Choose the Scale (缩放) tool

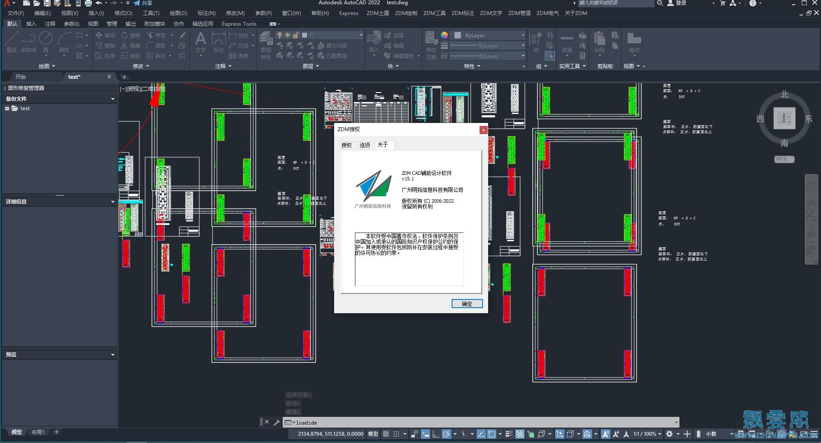pyautogui.click(x=131, y=56)
